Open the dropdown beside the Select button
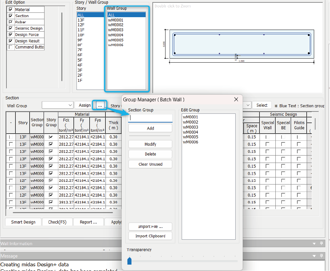 coord(248,105)
